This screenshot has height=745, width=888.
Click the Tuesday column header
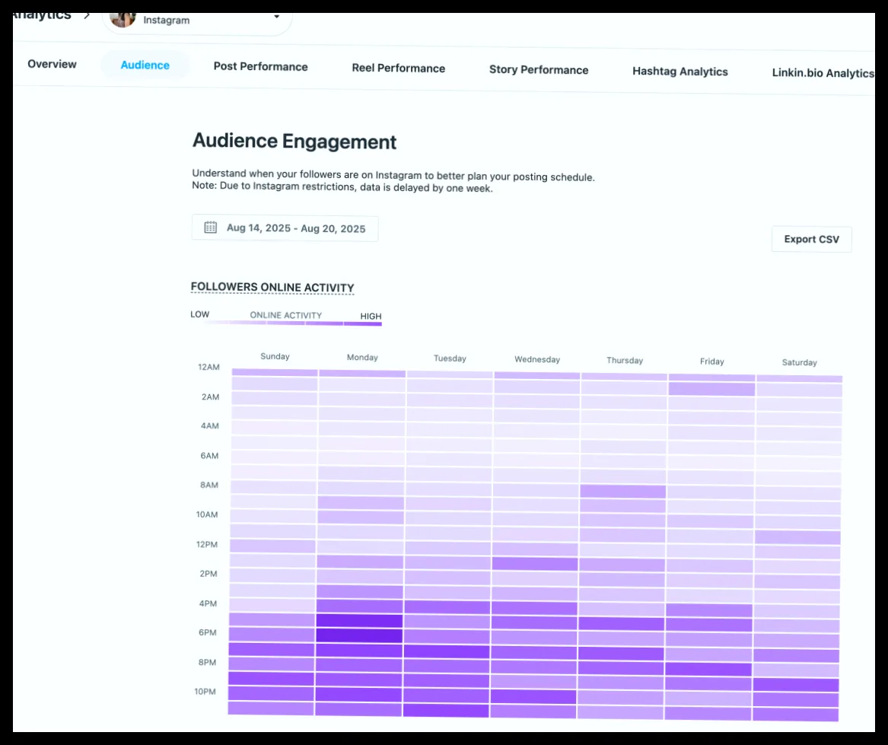click(x=450, y=358)
